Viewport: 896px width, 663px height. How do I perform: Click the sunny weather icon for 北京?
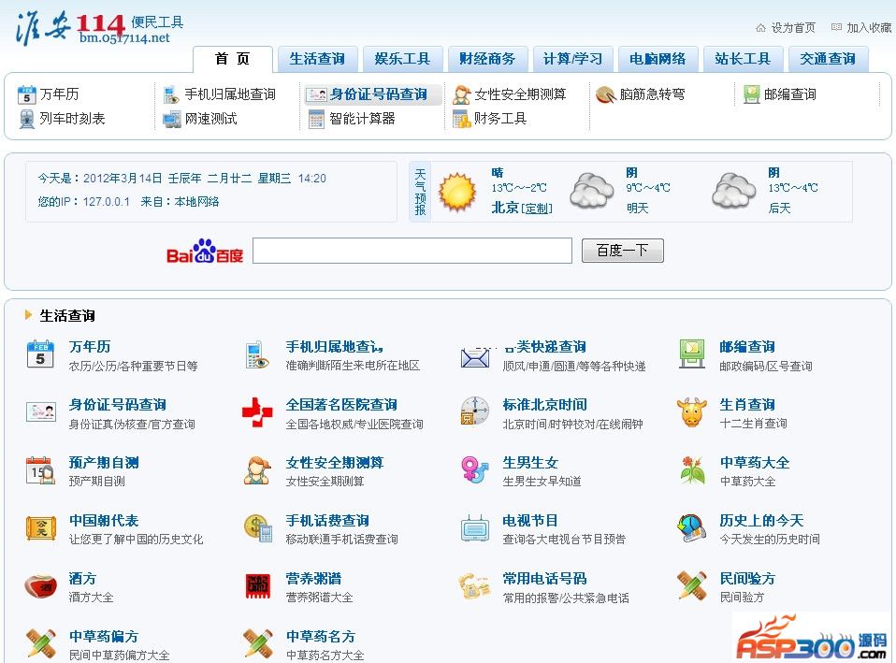pos(457,193)
